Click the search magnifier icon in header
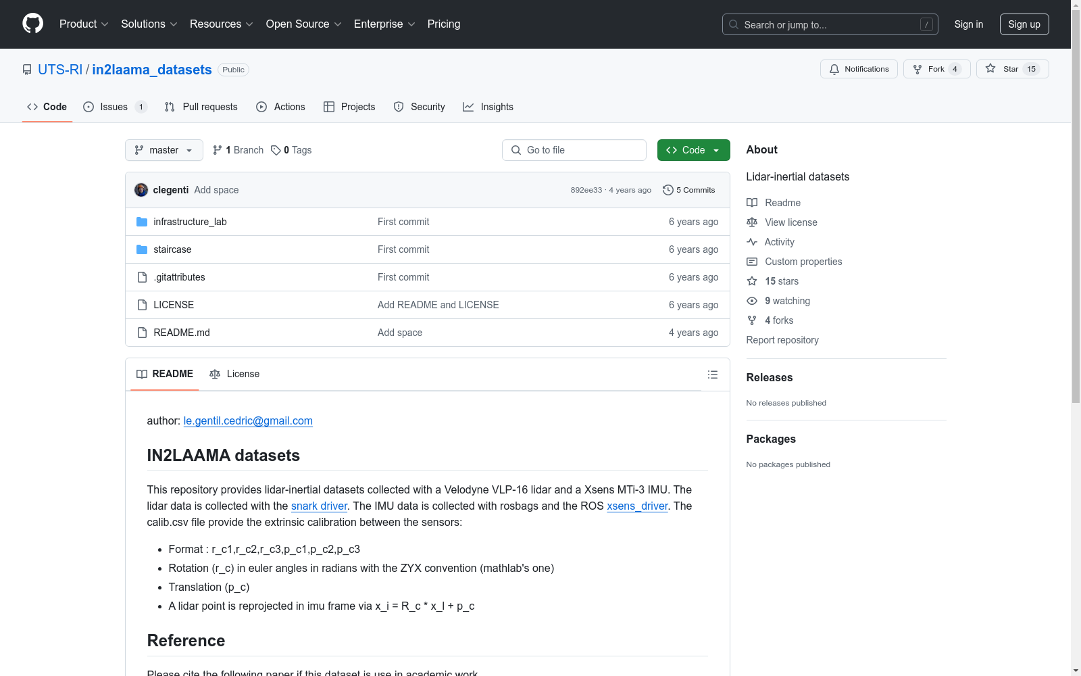Screen dimensions: 1081x676 (x=734, y=24)
